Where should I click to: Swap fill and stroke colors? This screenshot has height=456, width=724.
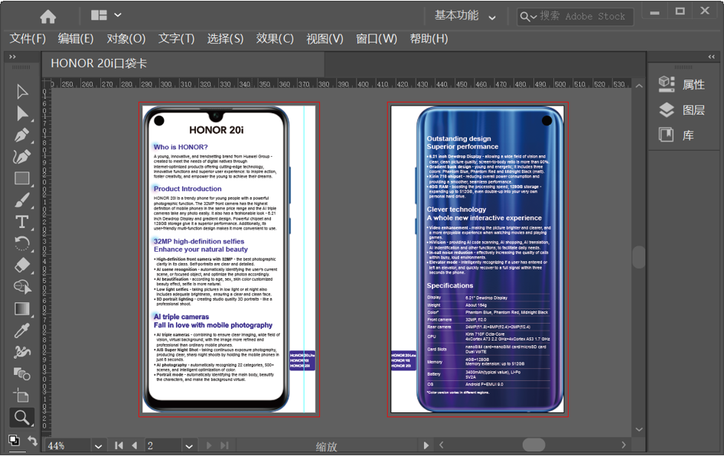[32, 441]
